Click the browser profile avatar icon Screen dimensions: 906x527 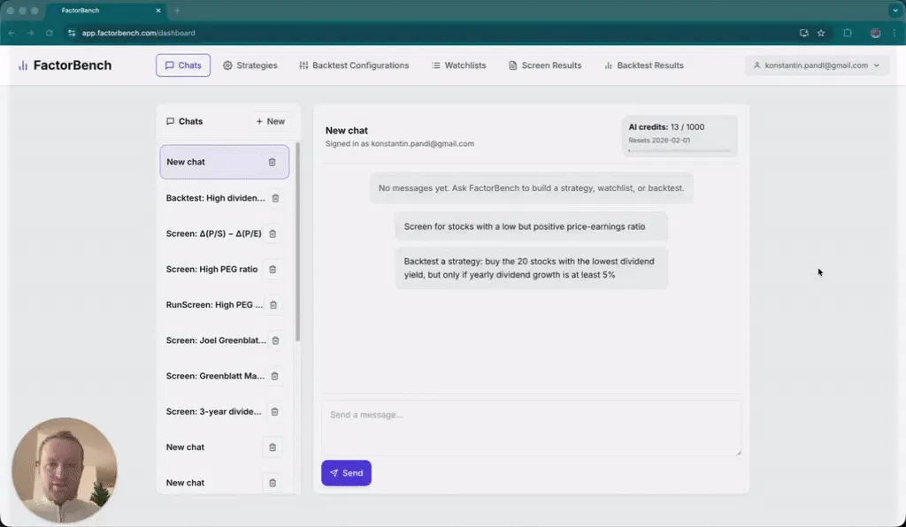875,33
